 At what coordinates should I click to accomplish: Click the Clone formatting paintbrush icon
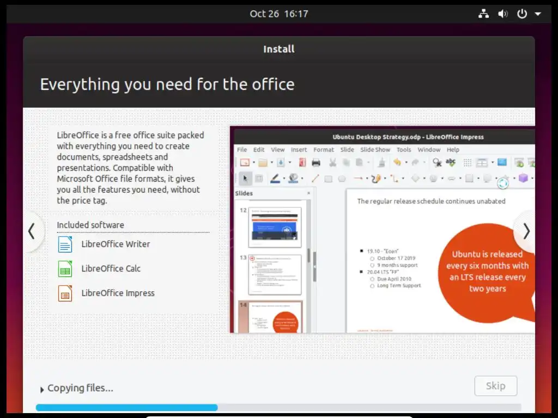[x=381, y=162]
